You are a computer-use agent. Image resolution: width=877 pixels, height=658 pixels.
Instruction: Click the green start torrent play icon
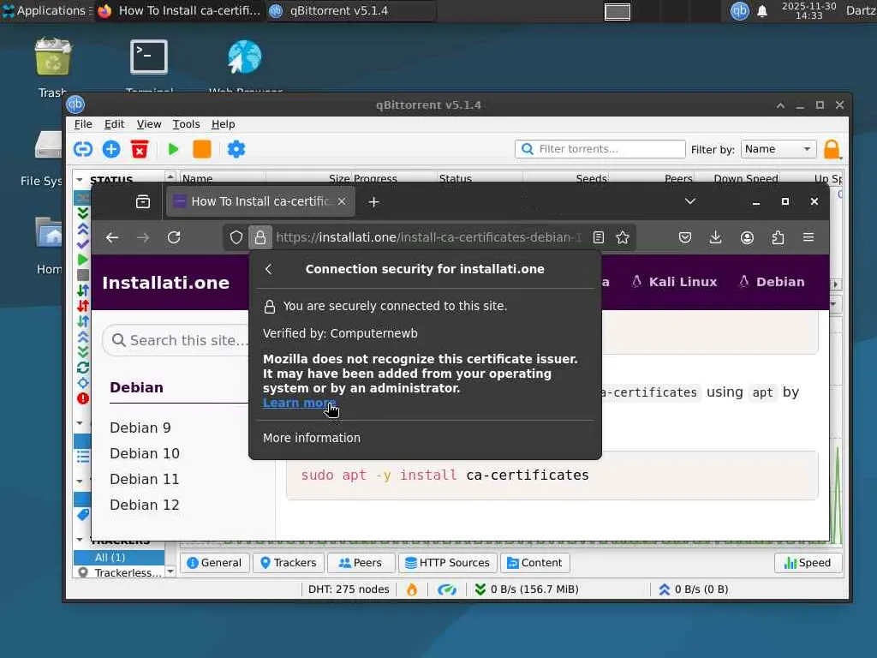point(173,149)
